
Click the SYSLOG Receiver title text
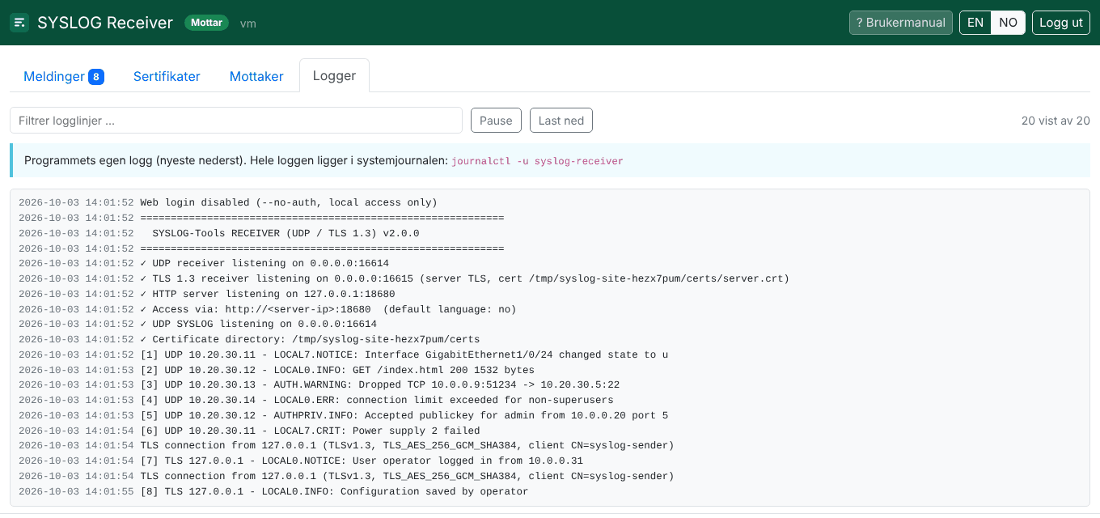click(105, 23)
